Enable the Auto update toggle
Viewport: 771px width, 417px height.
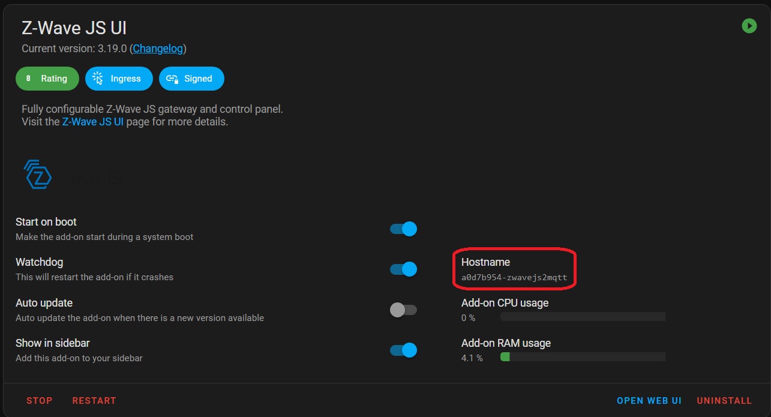[403, 310]
